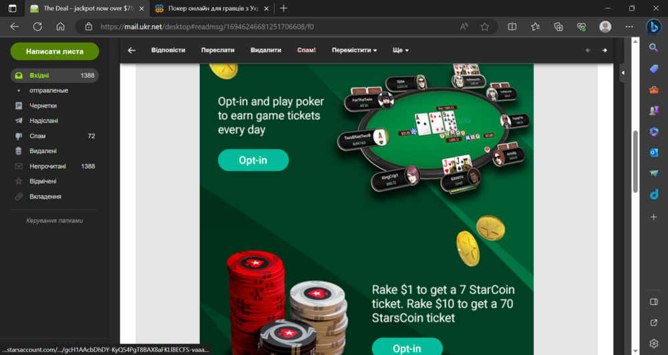Image resolution: width=668 pixels, height=355 pixels.
Task: Open the Favorites list
Action: (x=536, y=27)
